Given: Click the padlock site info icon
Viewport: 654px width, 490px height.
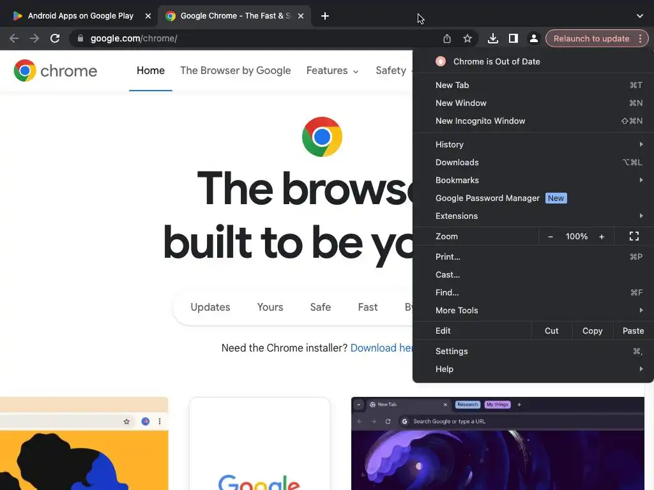Looking at the screenshot, I should (x=80, y=38).
